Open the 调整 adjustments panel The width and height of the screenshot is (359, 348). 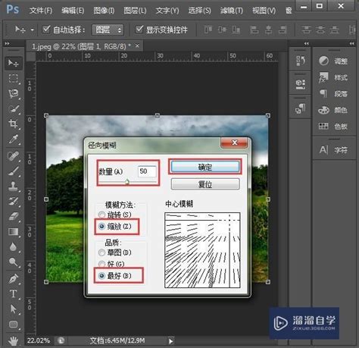(x=332, y=61)
